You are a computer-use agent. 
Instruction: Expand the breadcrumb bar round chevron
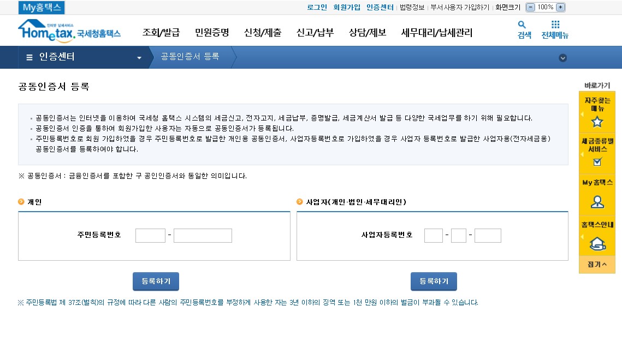(562, 58)
